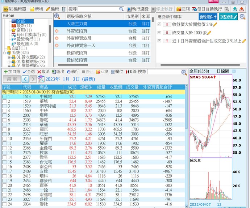The image size is (250, 208).
Task: Click the 編輯條件 button
Action: tap(208, 17)
